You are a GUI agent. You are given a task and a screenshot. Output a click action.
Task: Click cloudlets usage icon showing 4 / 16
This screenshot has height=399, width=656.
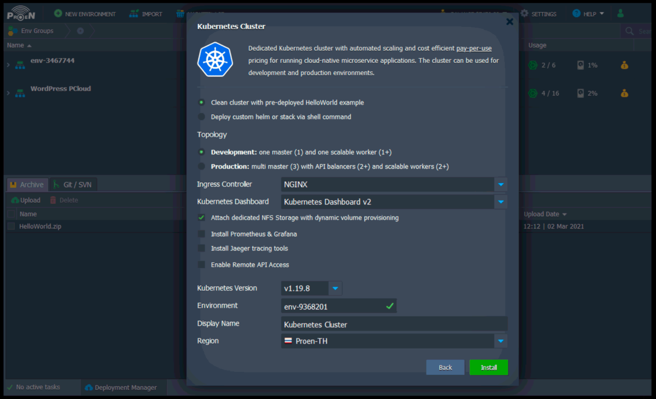tap(533, 93)
